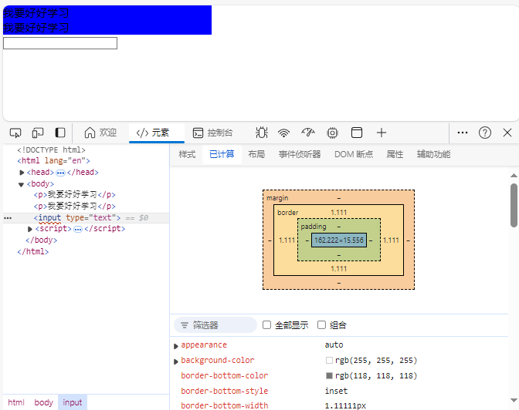Switch to the 控制台 tab
Screen dimensions: 519x410
212,133
